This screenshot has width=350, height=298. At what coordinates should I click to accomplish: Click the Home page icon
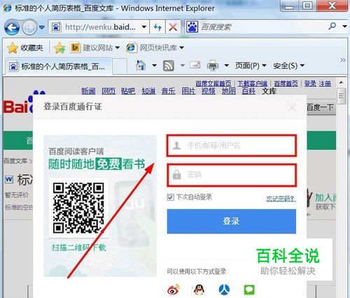pos(141,66)
